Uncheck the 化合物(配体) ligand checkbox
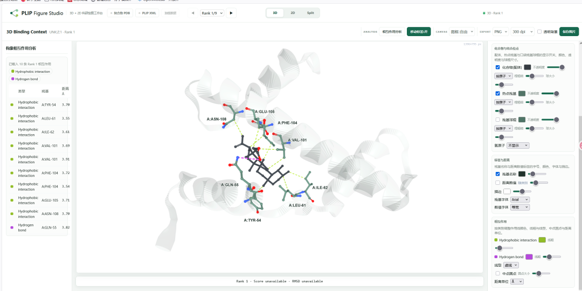Viewport: 582px width, 291px height. point(497,67)
